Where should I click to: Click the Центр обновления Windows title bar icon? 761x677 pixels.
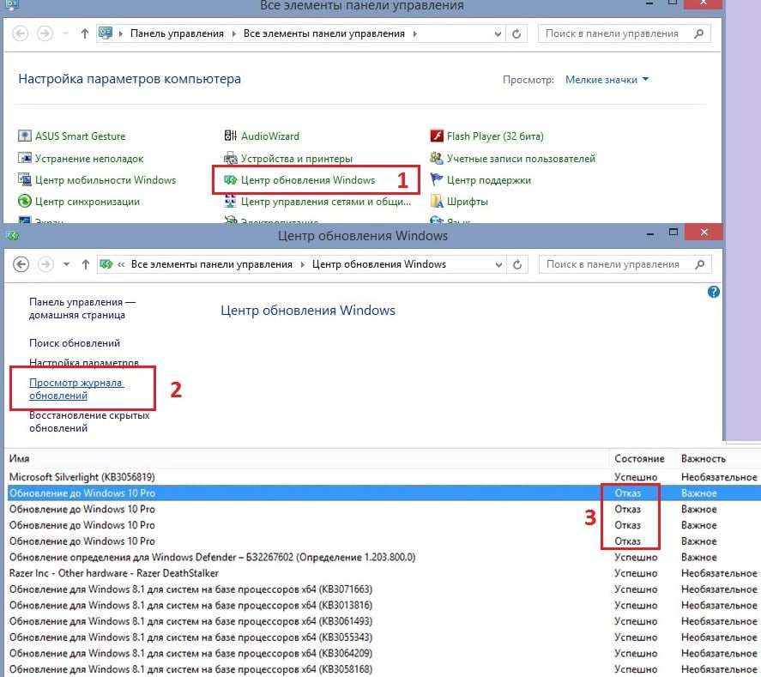13,236
